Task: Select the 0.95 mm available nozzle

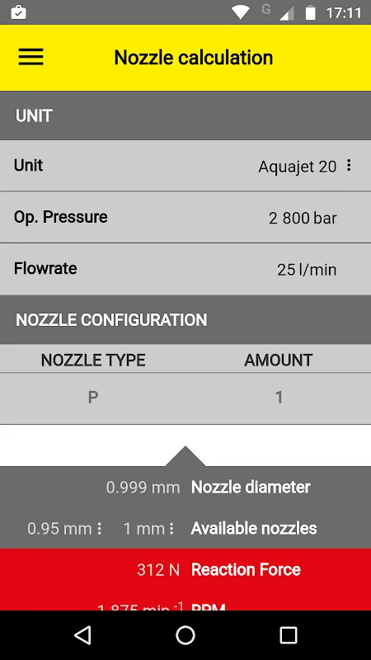Action: coord(59,529)
